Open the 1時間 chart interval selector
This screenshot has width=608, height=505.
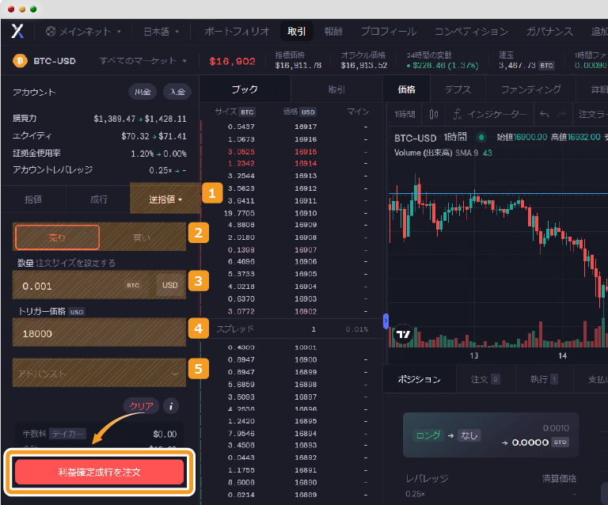coord(405,114)
